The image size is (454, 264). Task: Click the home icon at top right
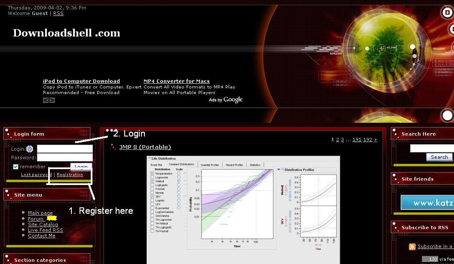[x=448, y=12]
